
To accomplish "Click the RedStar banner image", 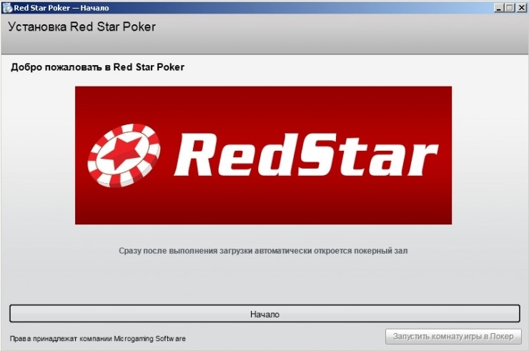I will [x=263, y=155].
